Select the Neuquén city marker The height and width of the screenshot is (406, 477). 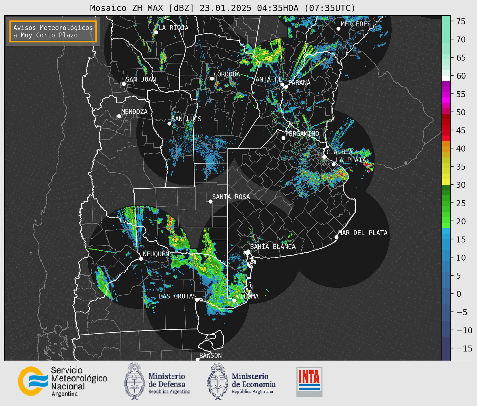point(141,259)
